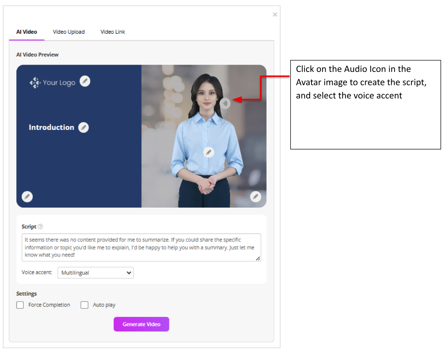The width and height of the screenshot is (446, 354).
Task: Click inside the Script text area
Action: tap(141, 248)
